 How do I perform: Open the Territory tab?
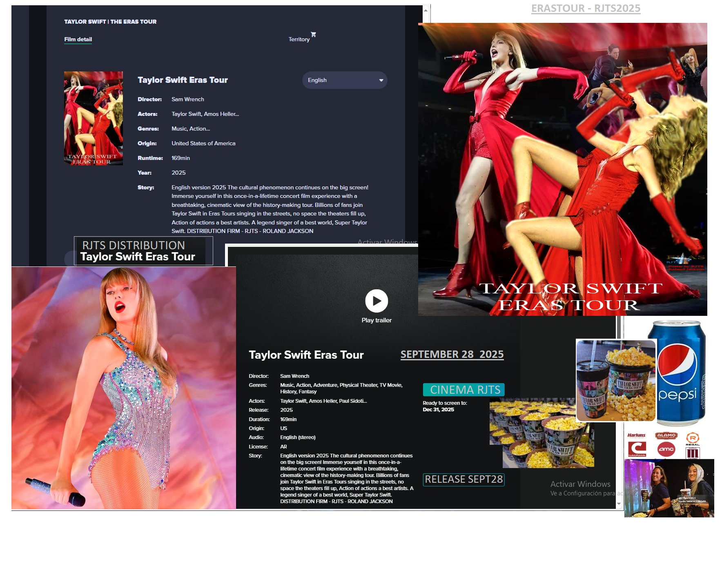[x=299, y=39]
